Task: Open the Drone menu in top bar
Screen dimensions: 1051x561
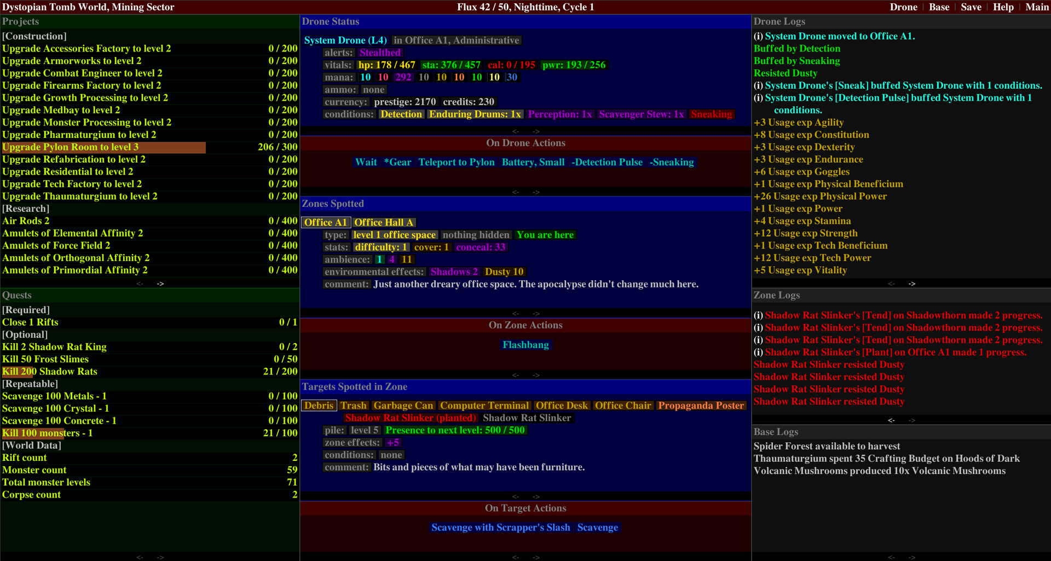Action: pos(903,7)
